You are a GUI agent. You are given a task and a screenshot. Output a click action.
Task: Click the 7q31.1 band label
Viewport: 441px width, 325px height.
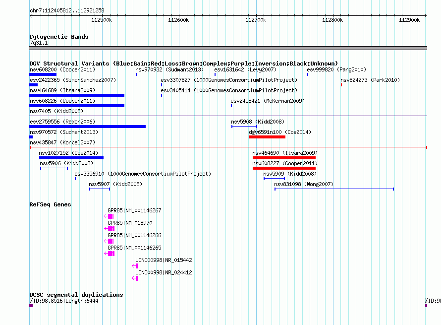click(x=39, y=43)
